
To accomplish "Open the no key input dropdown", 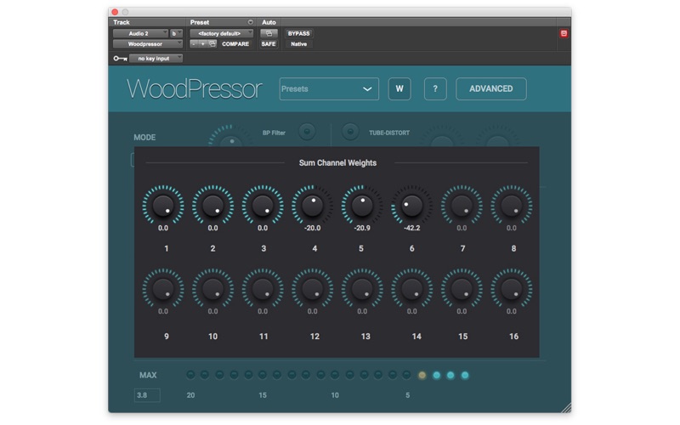I will [x=155, y=59].
